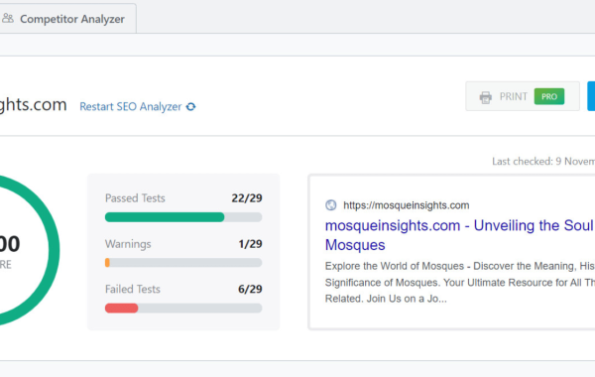Click the Failed Tests label

(133, 290)
